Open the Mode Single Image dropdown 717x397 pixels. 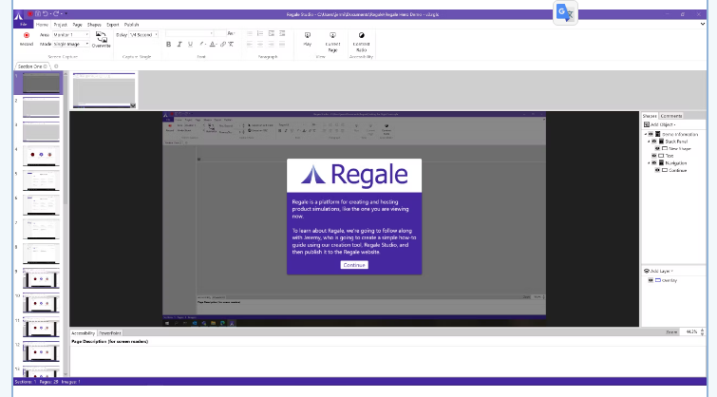point(71,44)
